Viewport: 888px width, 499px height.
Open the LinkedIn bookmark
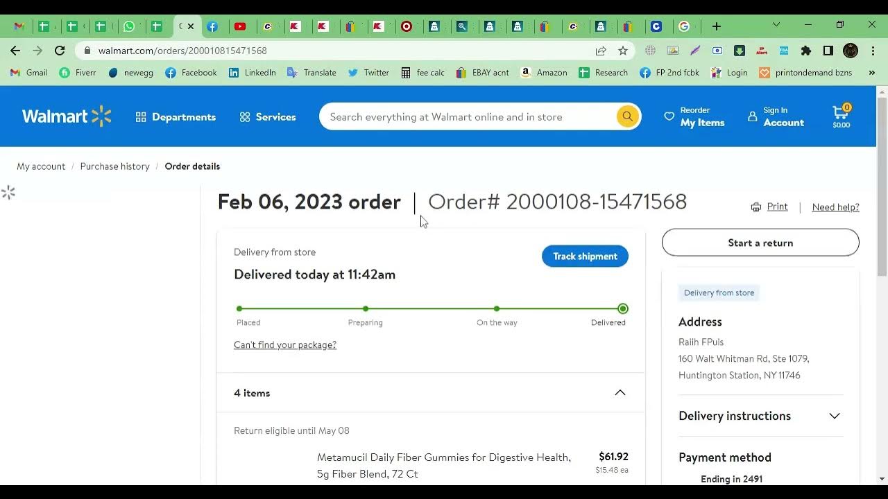[x=253, y=73]
